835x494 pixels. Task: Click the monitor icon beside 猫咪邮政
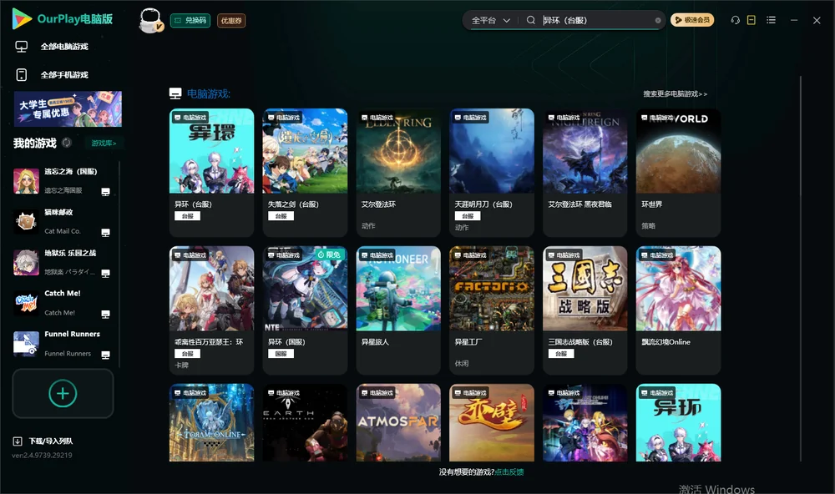click(105, 233)
